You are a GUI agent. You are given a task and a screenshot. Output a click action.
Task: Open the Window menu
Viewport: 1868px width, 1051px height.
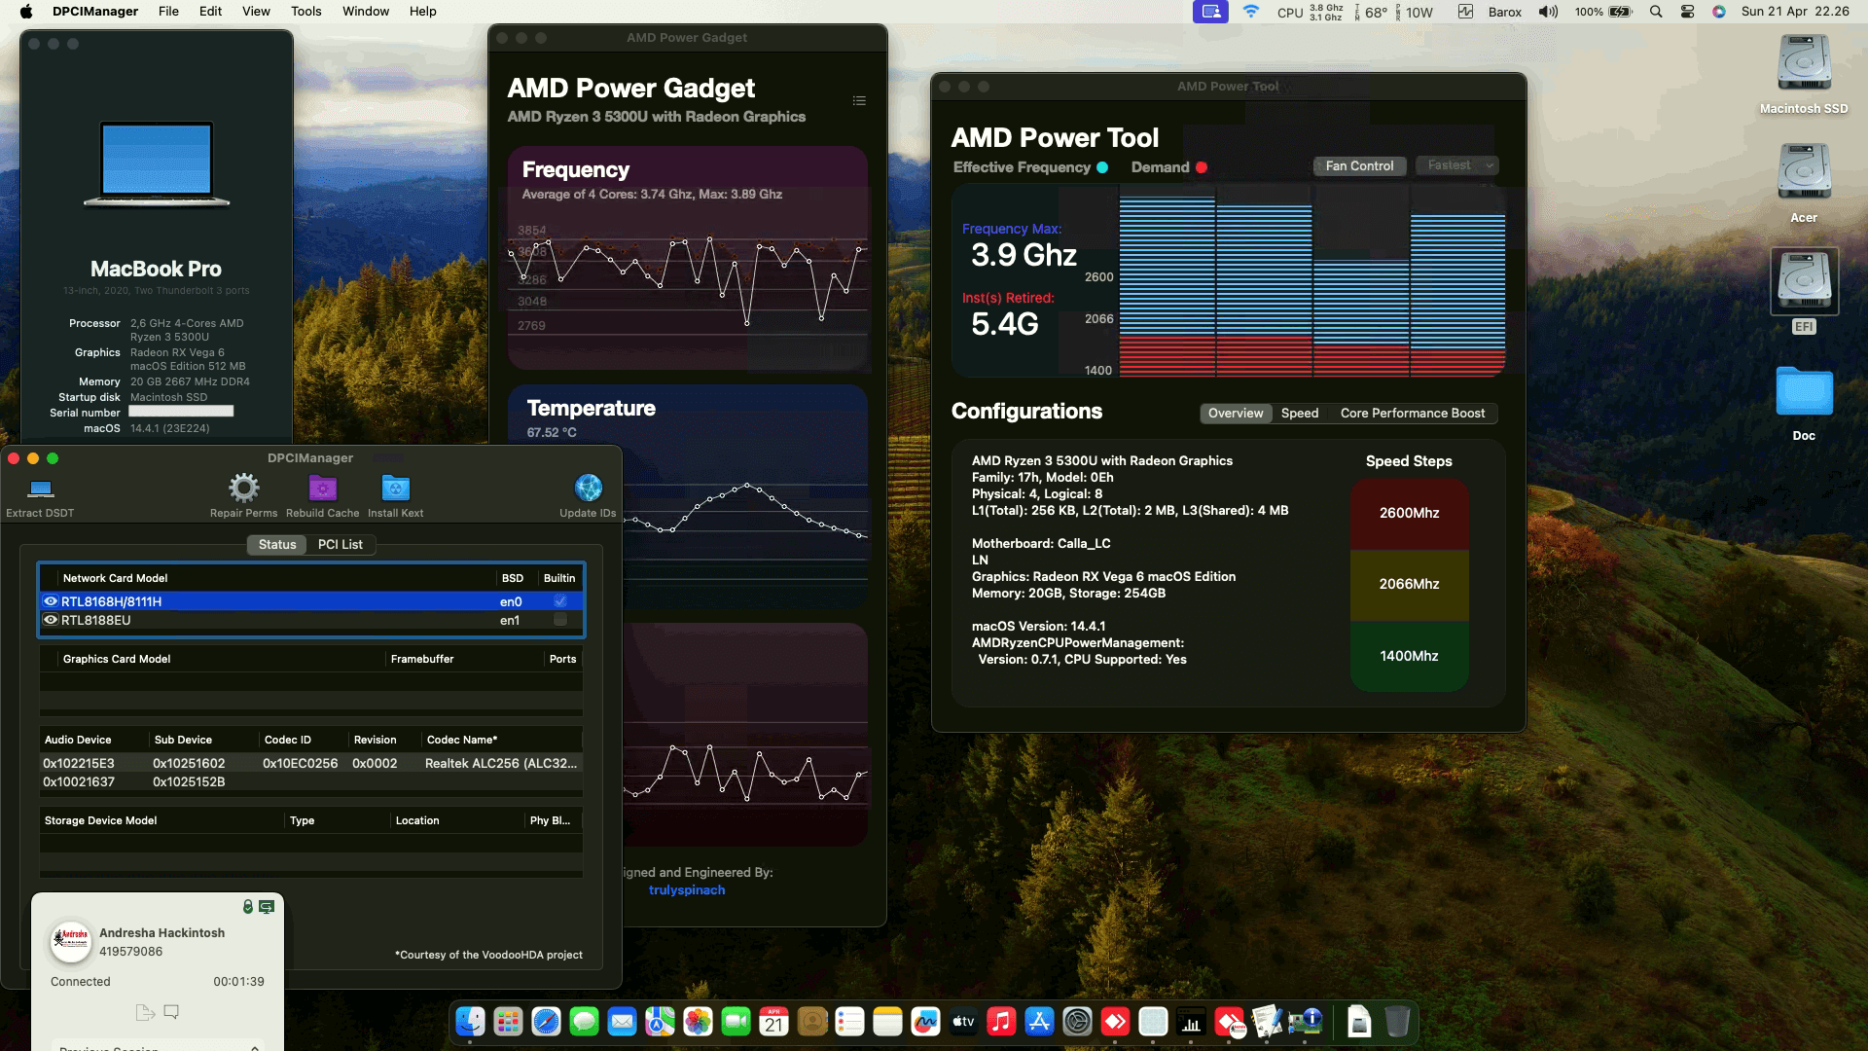[366, 12]
